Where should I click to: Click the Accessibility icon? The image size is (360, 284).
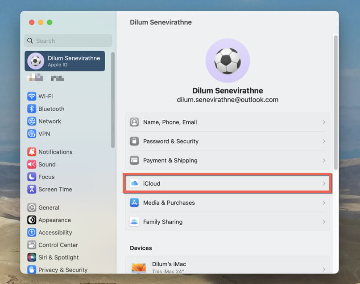32,232
